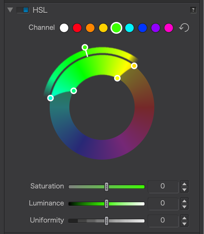Click the inner green-cyan range handle on the wheel

coord(74,91)
